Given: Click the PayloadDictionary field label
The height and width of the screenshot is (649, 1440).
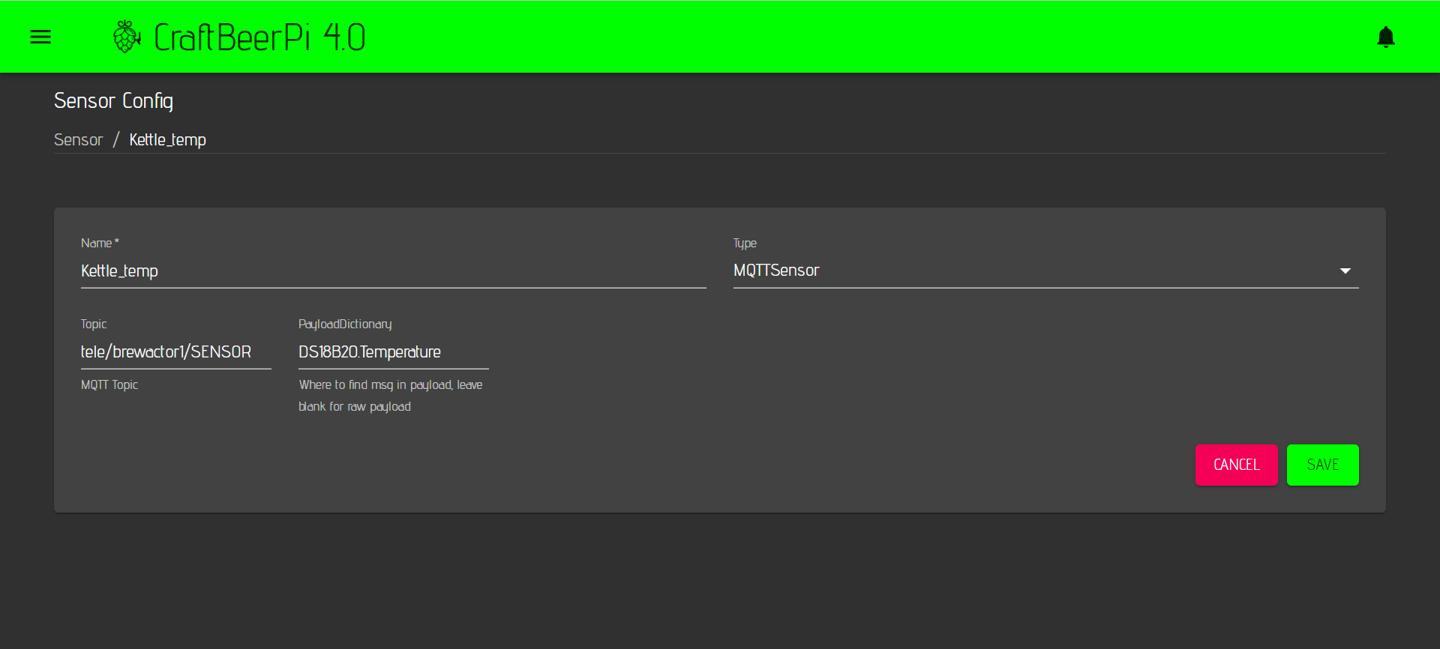Looking at the screenshot, I should [x=345, y=324].
